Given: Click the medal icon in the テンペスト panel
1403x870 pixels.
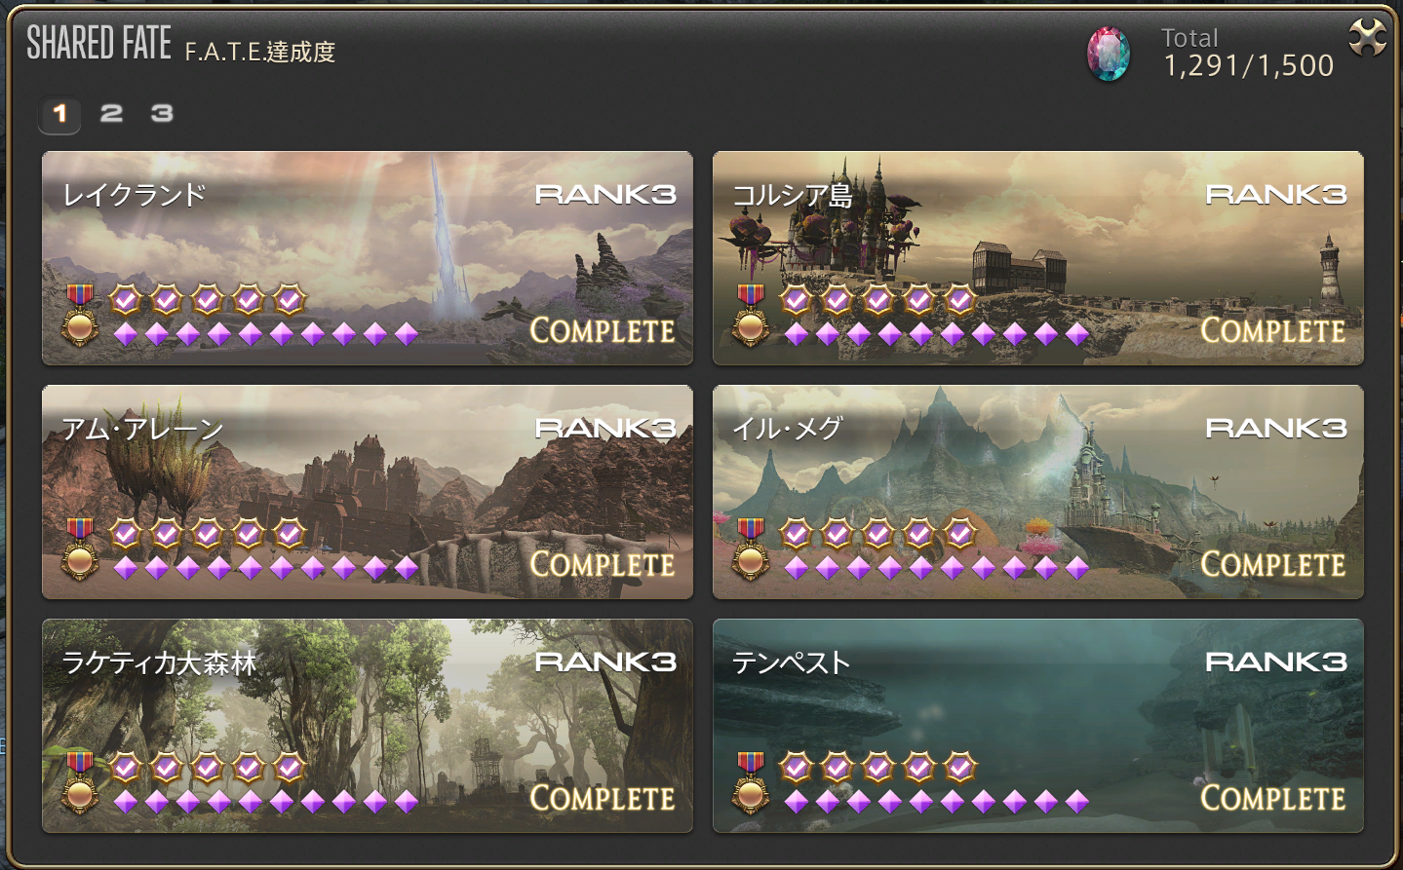Looking at the screenshot, I should click(x=751, y=781).
